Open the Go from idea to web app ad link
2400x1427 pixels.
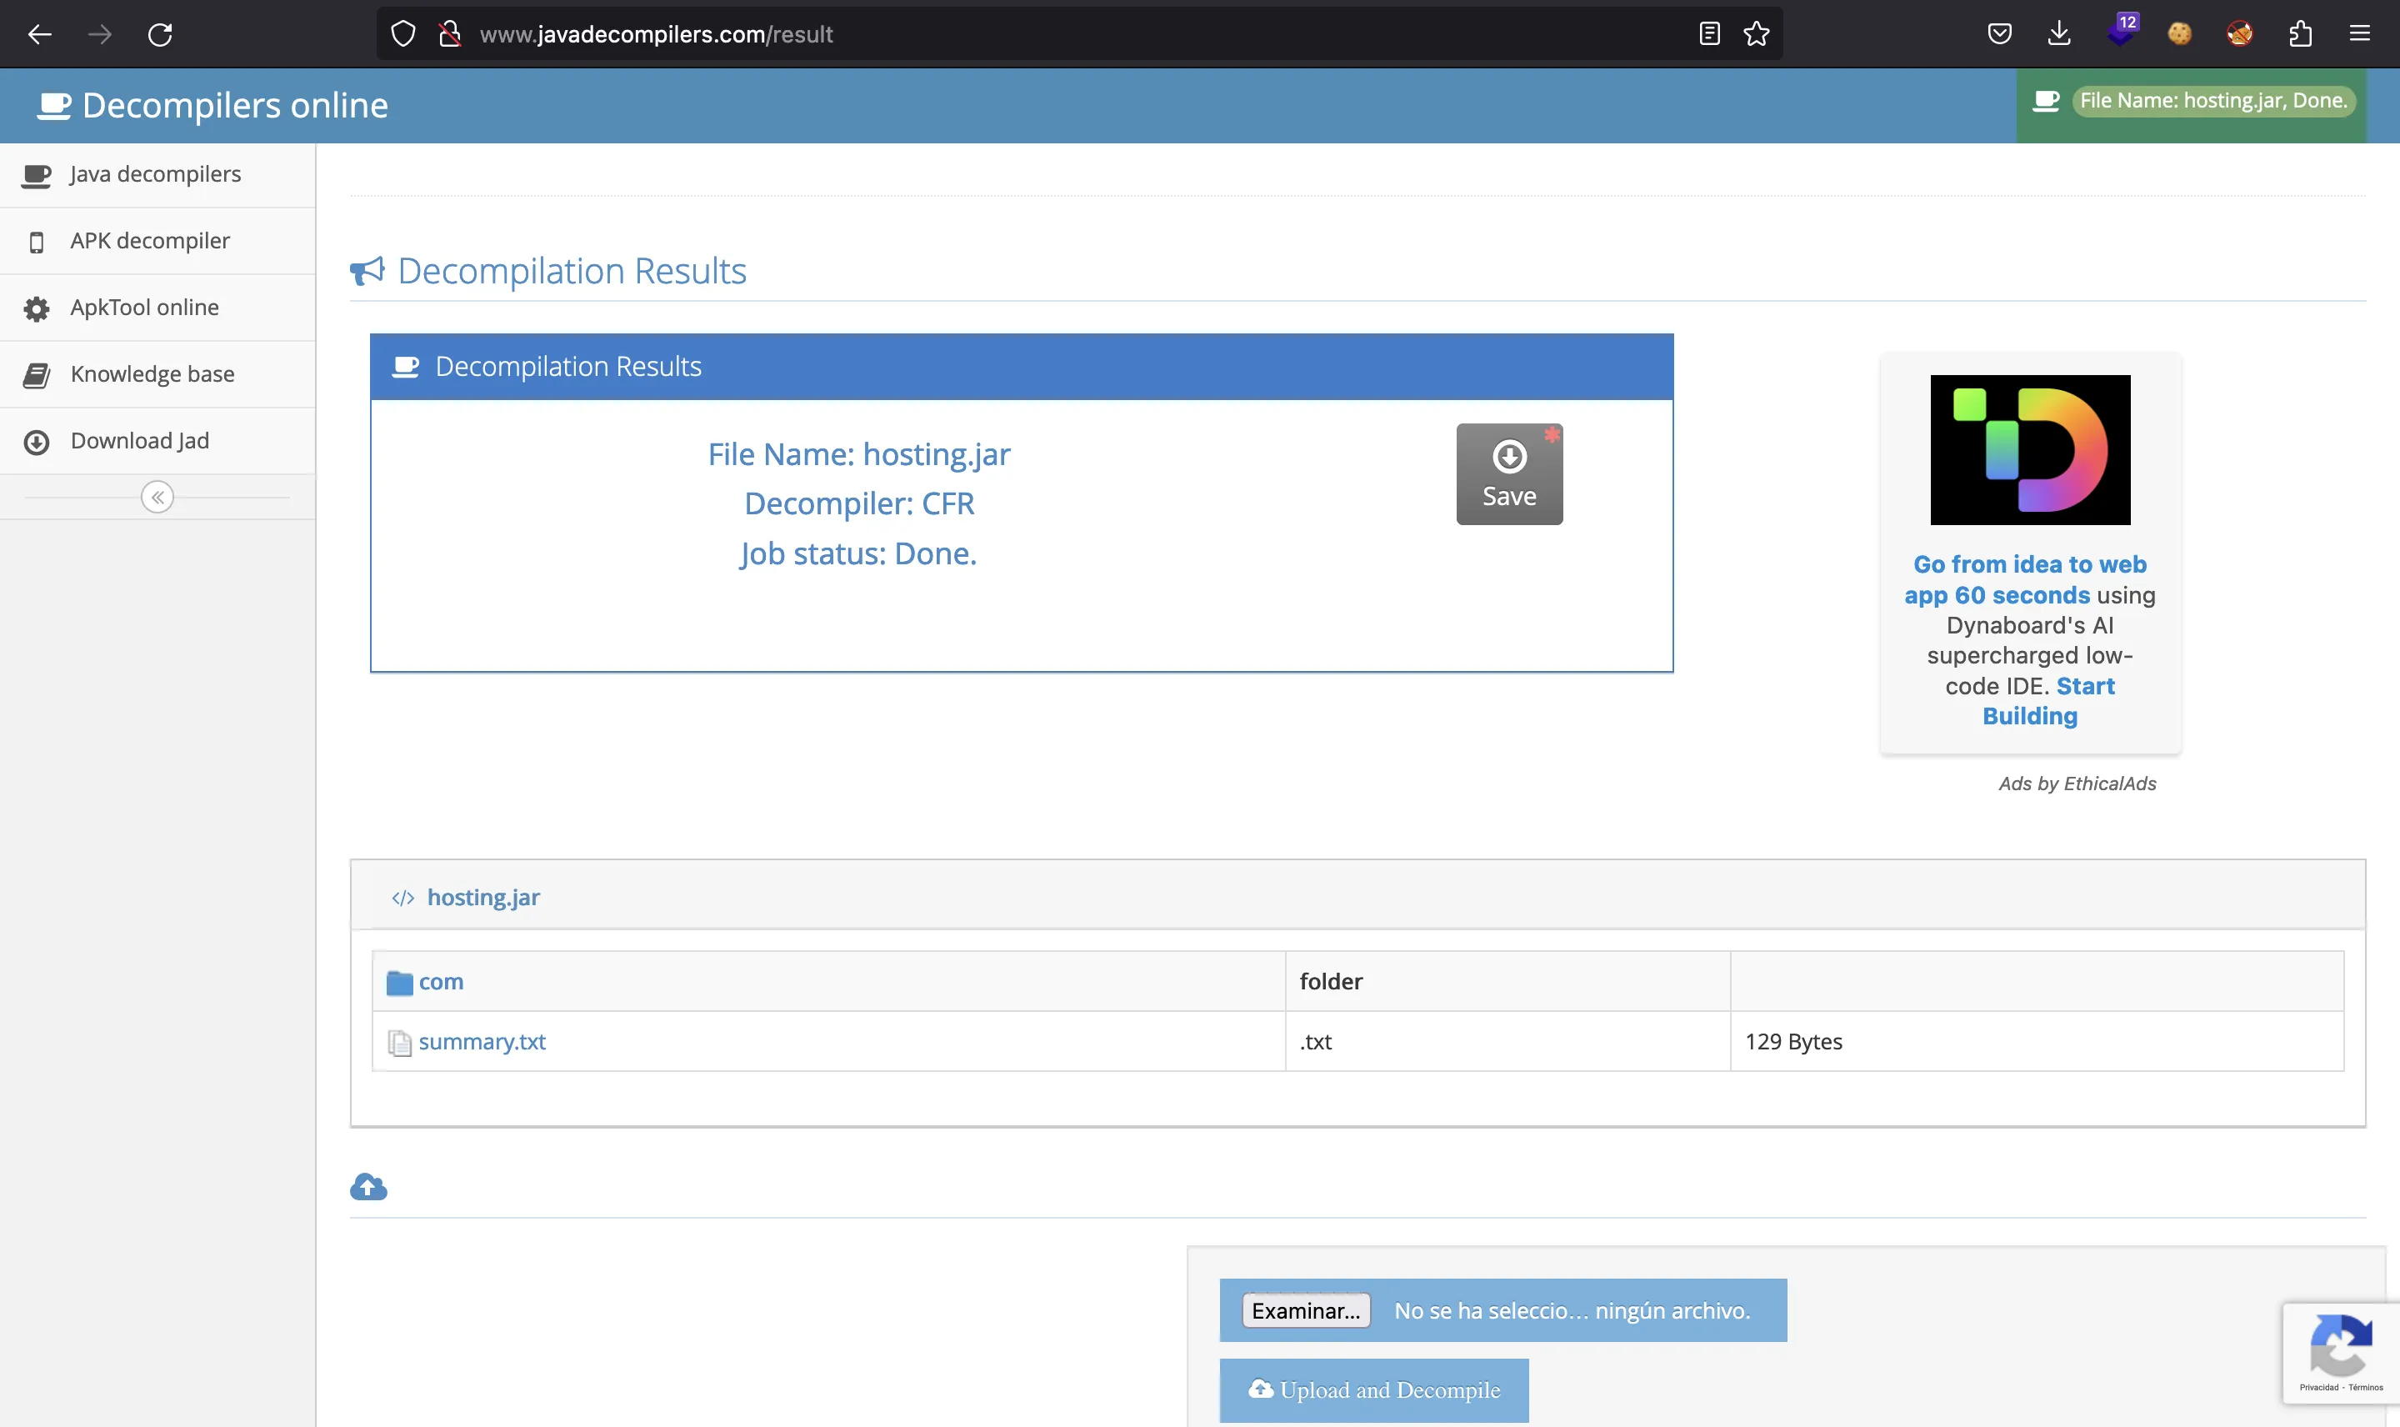[x=2029, y=580]
